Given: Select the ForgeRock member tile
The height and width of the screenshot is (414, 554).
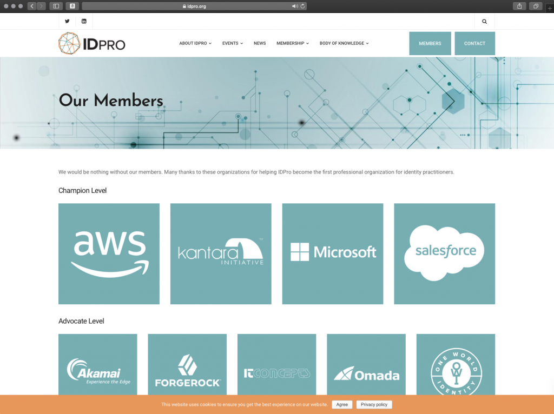Looking at the screenshot, I should (x=187, y=364).
